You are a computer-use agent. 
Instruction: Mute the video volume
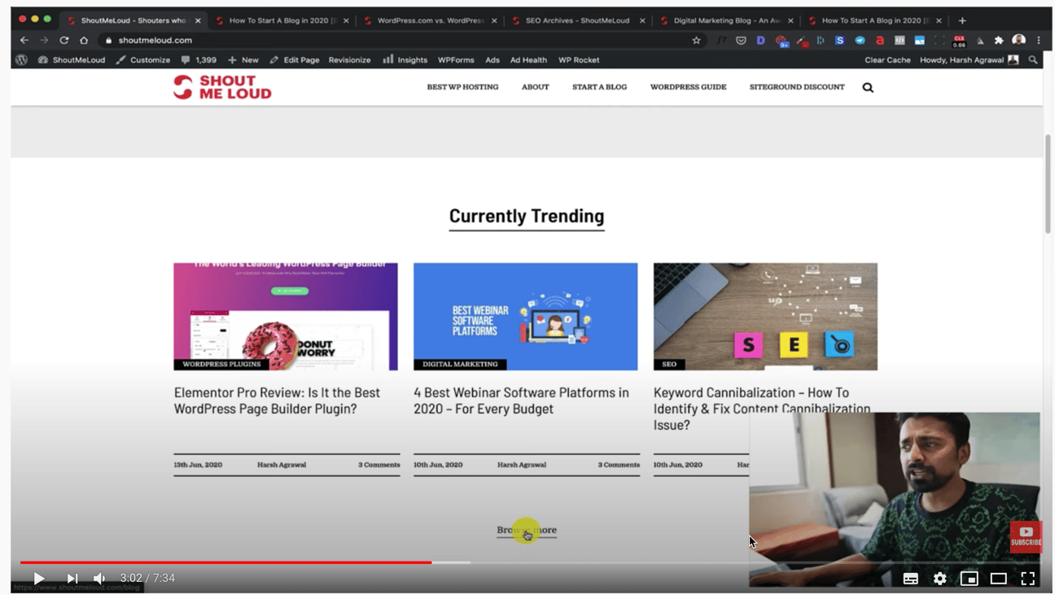pyautogui.click(x=99, y=578)
